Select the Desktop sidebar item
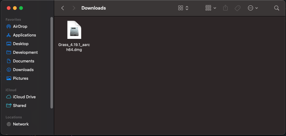The height and width of the screenshot is (136, 286). (x=17, y=44)
